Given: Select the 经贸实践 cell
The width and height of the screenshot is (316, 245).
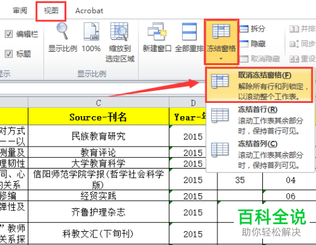Looking at the screenshot, I should point(99,196).
